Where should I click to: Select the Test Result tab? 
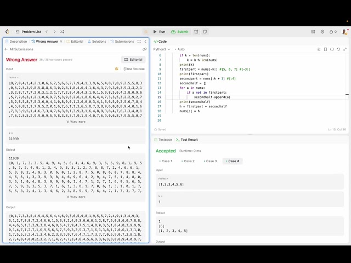click(x=187, y=140)
